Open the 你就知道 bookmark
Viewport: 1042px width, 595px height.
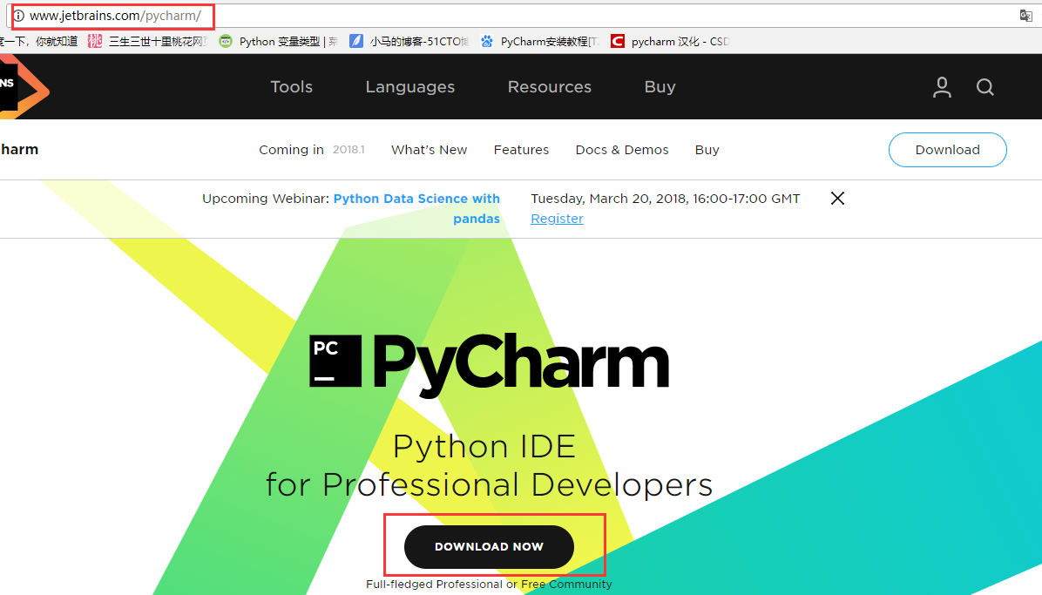point(38,41)
